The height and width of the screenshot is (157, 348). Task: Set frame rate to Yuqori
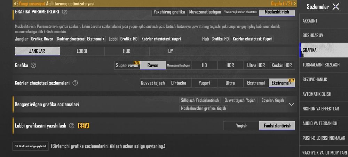coord(204,83)
